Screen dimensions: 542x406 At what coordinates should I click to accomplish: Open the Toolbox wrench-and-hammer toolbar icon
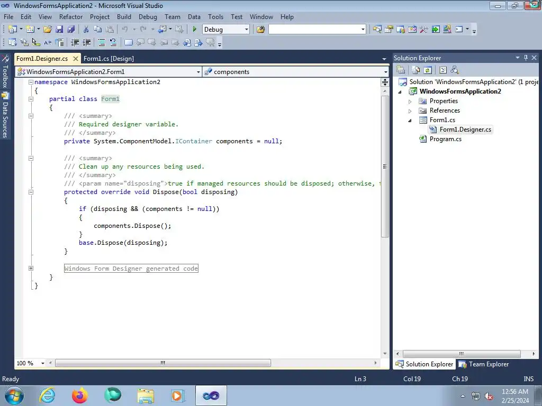coord(424,30)
